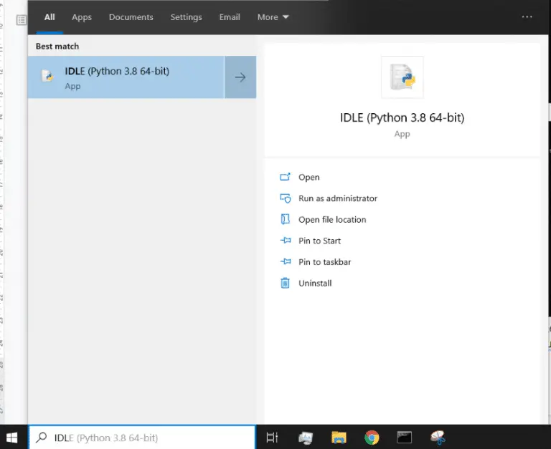Choose Run as administrator
The width and height of the screenshot is (551, 449).
pyautogui.click(x=337, y=198)
